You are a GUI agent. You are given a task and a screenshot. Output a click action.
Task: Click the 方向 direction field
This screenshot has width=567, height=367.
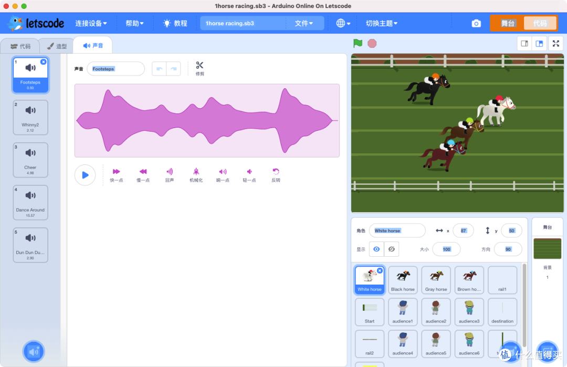[508, 249]
